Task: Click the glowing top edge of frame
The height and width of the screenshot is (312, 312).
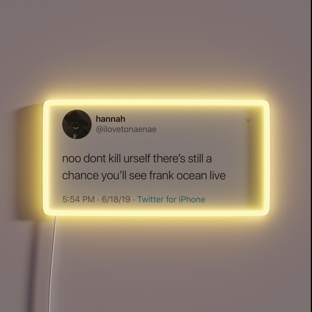Action: click(x=156, y=103)
